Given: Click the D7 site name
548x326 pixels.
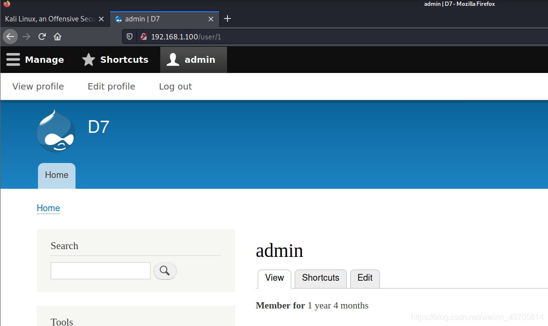Looking at the screenshot, I should 98,127.
